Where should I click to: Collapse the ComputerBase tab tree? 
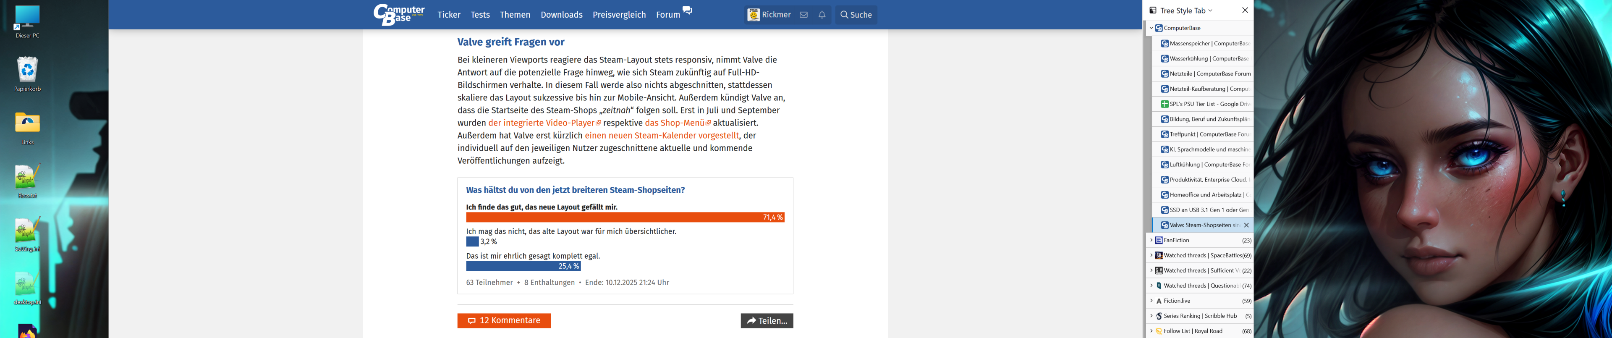pyautogui.click(x=1151, y=28)
